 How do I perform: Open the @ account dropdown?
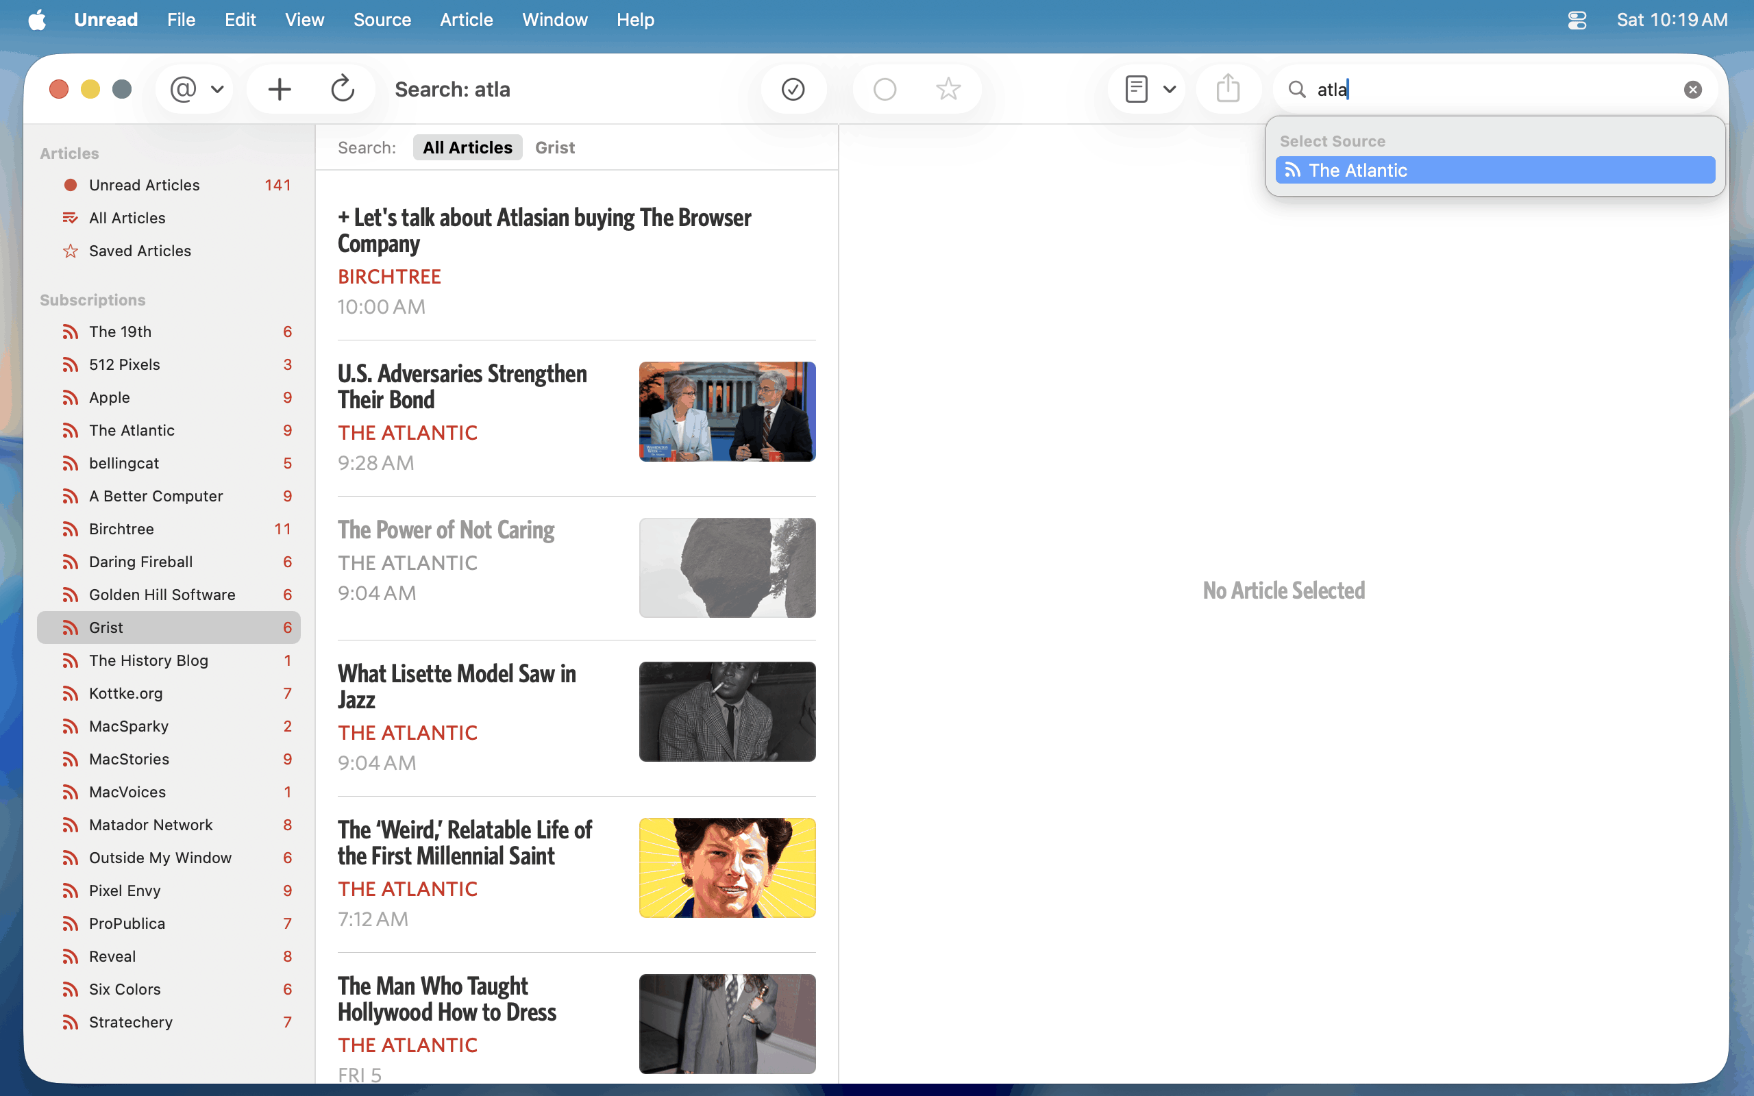pos(195,89)
